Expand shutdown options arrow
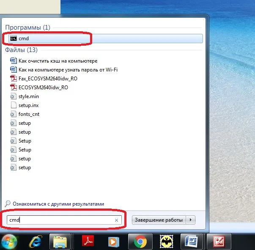 191,220
